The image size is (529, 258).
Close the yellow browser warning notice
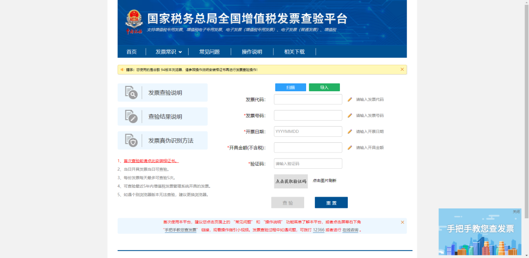click(402, 69)
